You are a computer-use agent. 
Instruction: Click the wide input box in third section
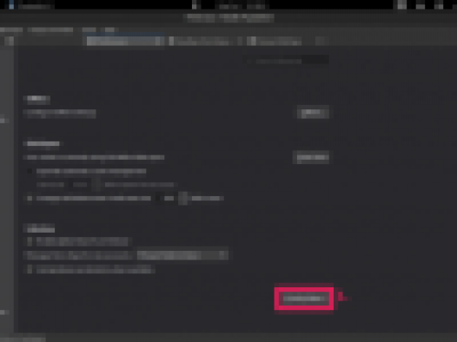point(182,255)
